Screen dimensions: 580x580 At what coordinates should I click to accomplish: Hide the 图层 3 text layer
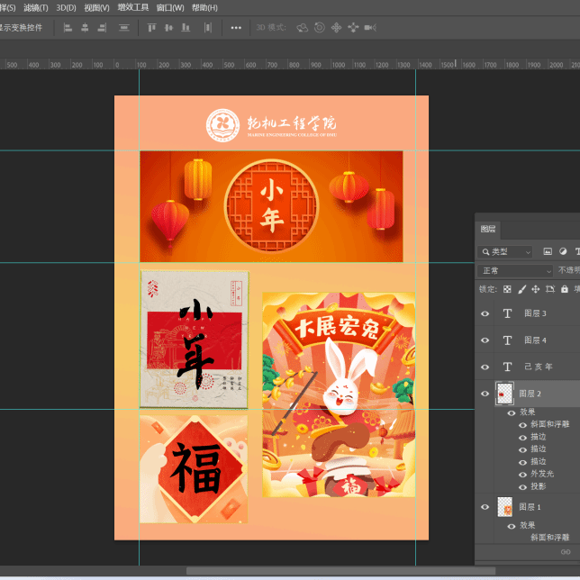[x=485, y=313]
